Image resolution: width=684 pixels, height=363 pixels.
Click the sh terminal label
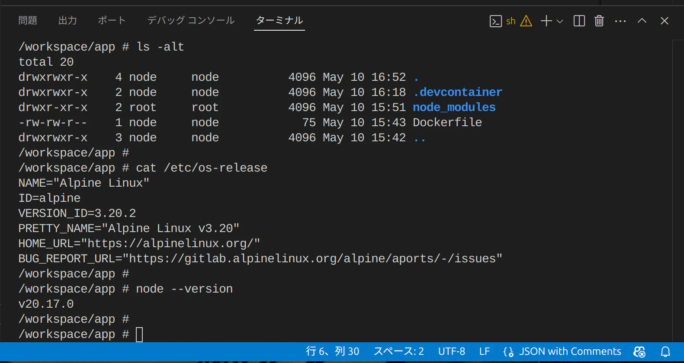pos(511,21)
